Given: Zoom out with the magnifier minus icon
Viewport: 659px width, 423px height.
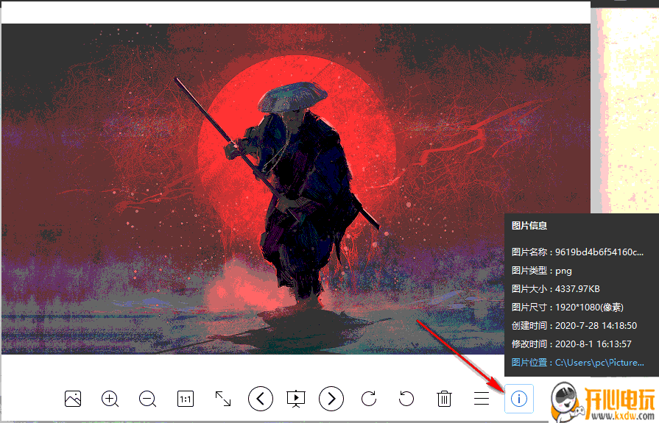Looking at the screenshot, I should [x=147, y=399].
